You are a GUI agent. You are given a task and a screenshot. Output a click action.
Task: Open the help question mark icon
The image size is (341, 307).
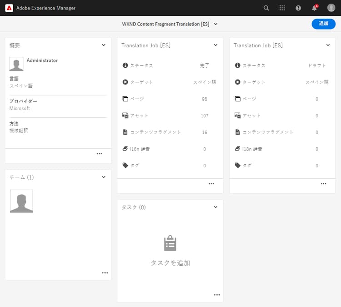[298, 8]
